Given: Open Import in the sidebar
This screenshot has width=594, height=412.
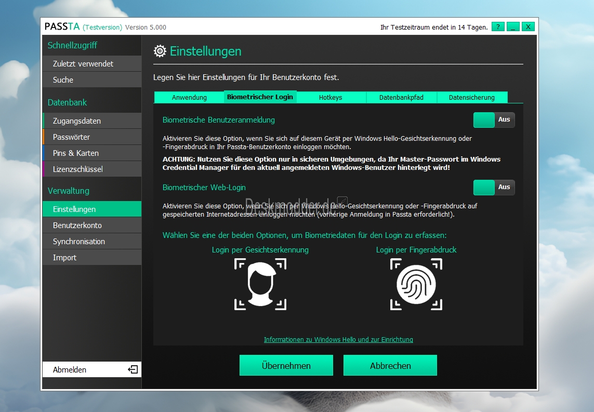Looking at the screenshot, I should pos(91,258).
